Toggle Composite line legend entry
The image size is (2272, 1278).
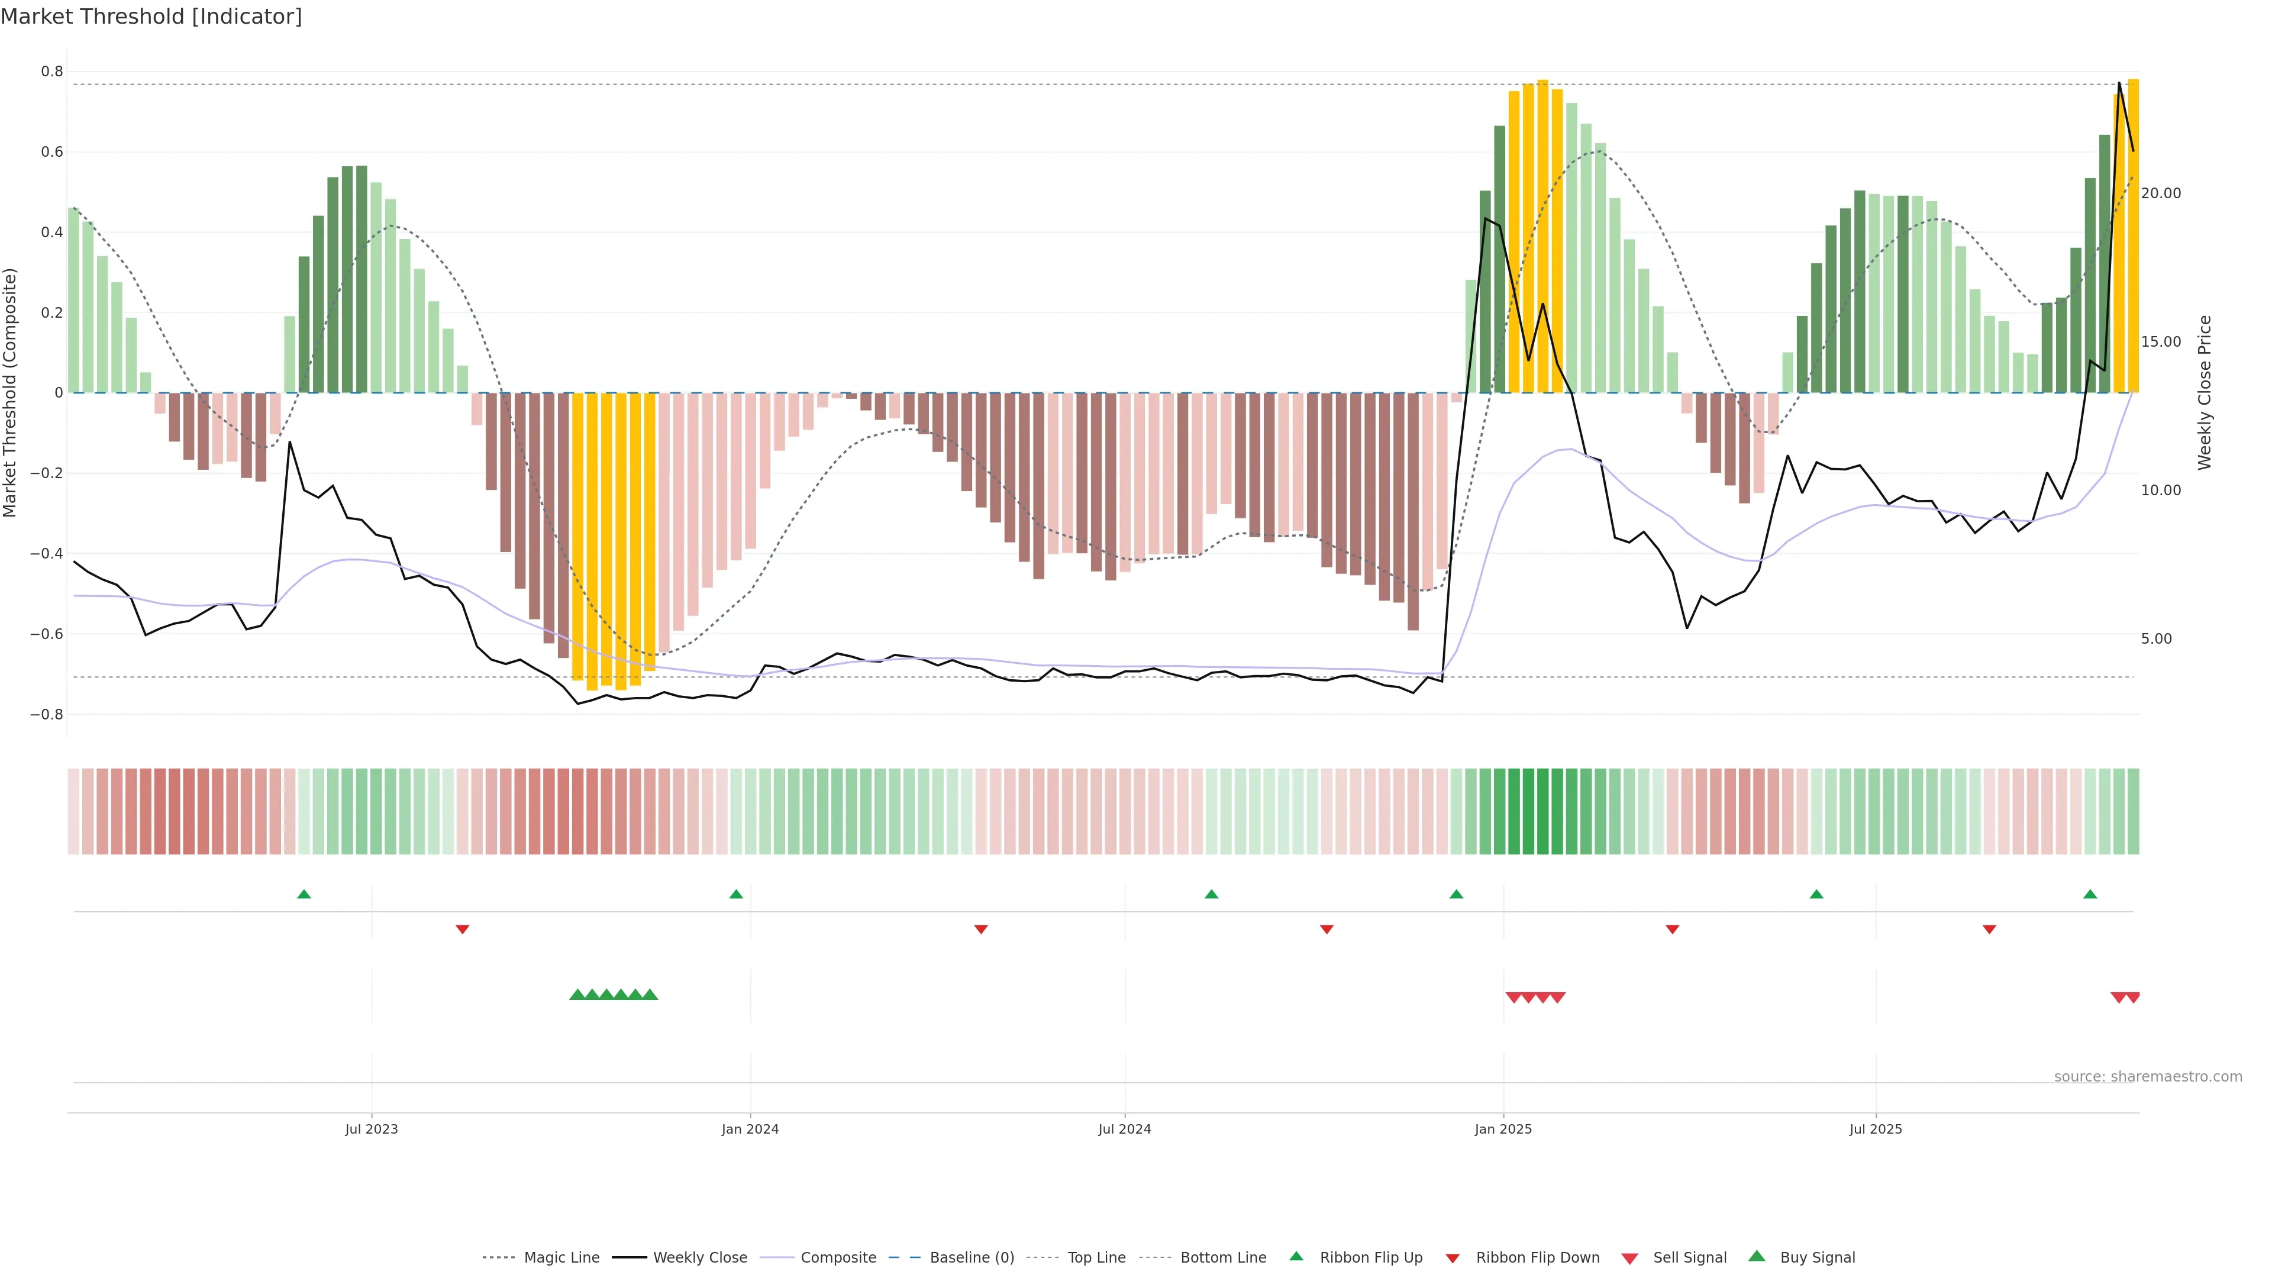(x=838, y=1258)
